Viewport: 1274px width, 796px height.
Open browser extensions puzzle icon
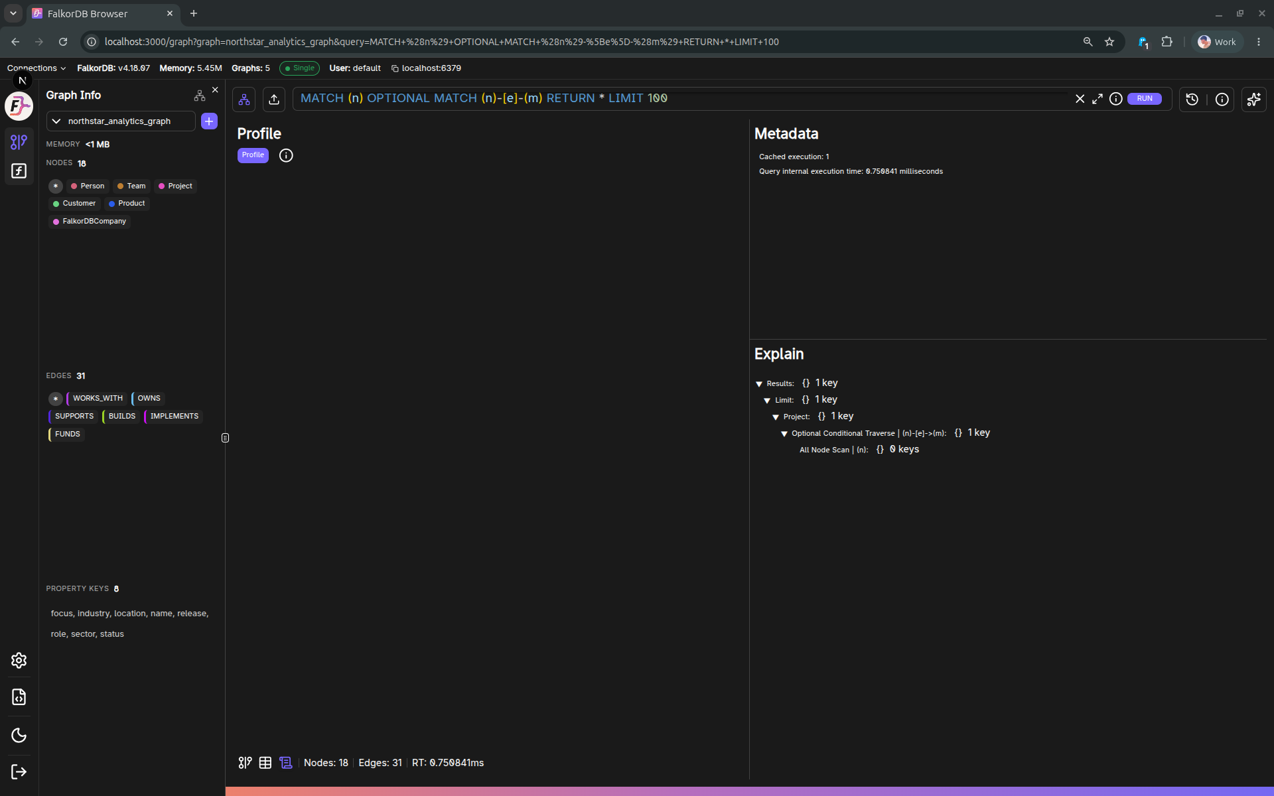pos(1167,42)
